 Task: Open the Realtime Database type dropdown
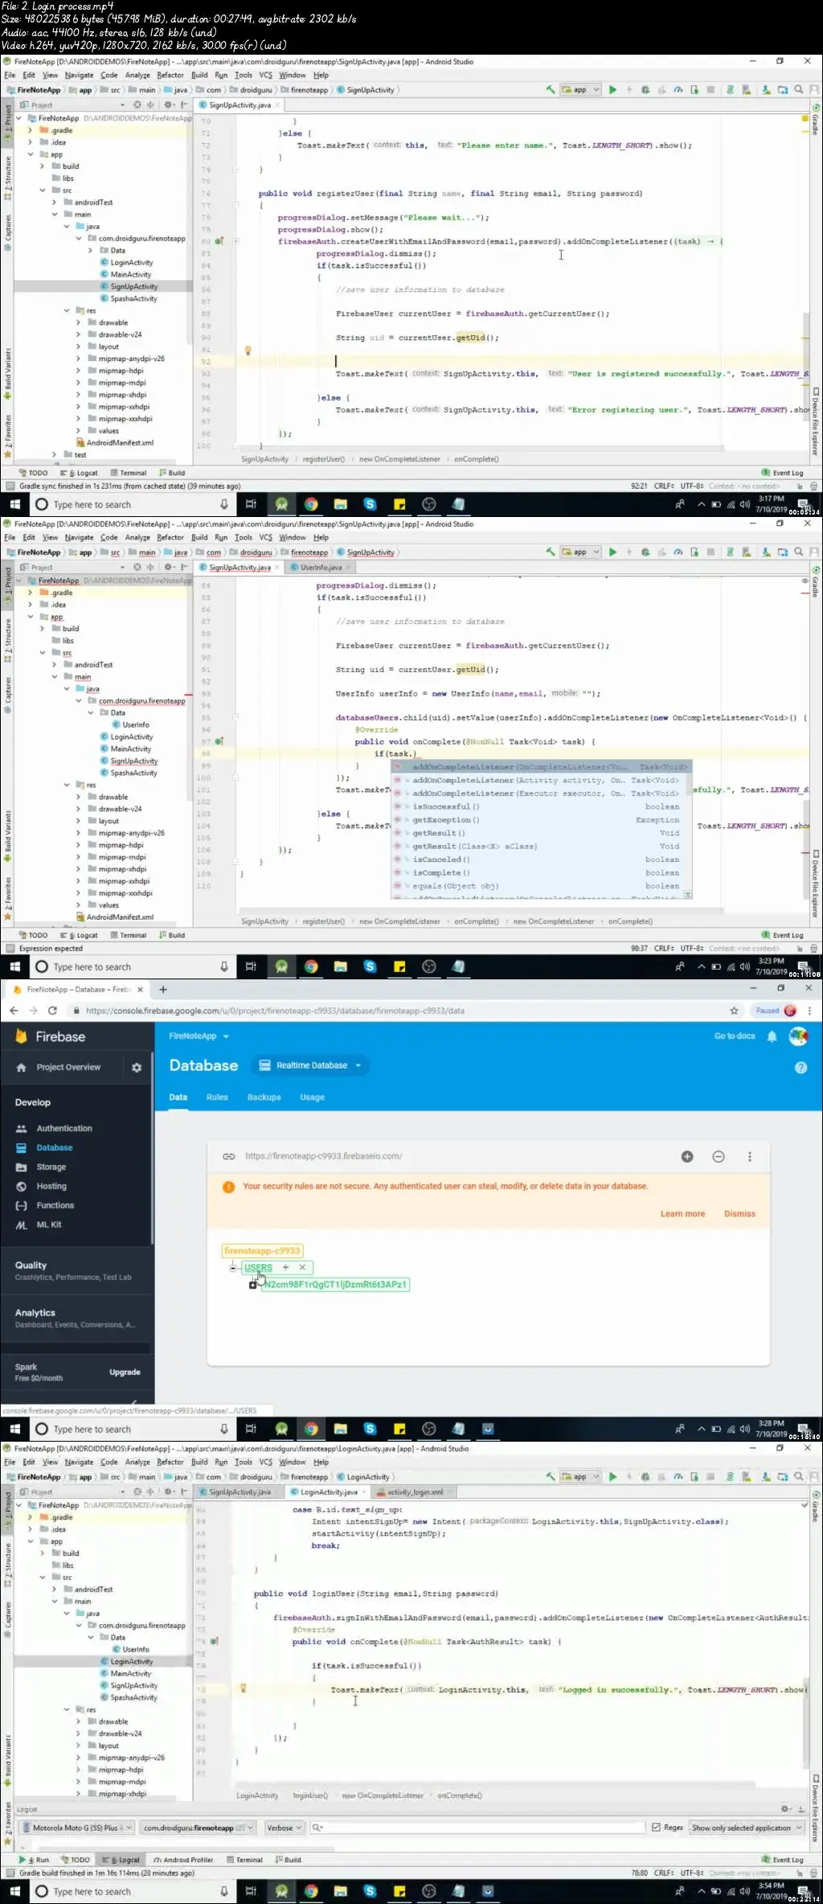(311, 1065)
